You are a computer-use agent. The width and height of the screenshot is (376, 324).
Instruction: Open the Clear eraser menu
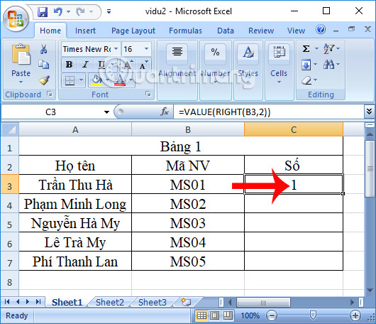click(309, 80)
